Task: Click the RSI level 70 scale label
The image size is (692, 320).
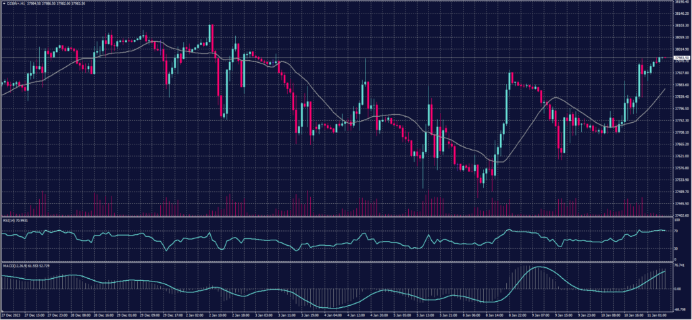Action: click(676, 231)
